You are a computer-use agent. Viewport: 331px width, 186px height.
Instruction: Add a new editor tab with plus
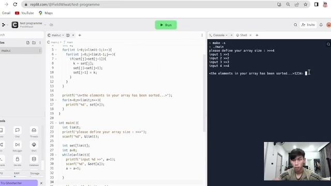[80, 35]
